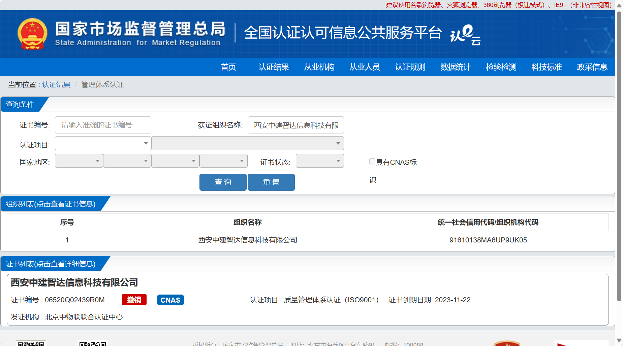The height and width of the screenshot is (346, 623).
Task: Open the first 国家地区 dropdown
Action: pyautogui.click(x=79, y=161)
